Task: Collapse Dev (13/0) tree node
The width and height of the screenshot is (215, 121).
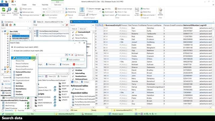Action: pyautogui.click(x=2, y=31)
